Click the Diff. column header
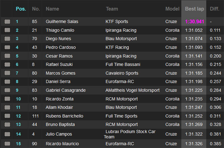 (214, 9)
